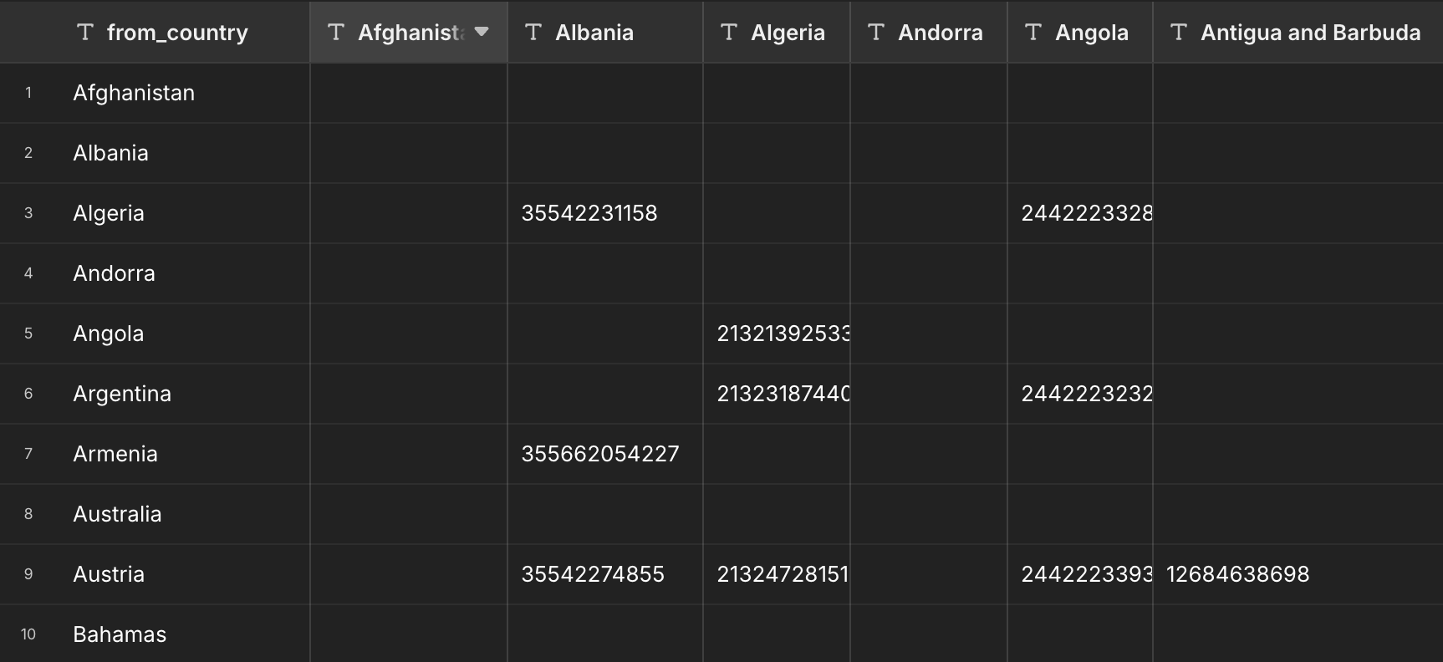1443x662 pixels.
Task: Select the Andorra column header
Action: 929,32
